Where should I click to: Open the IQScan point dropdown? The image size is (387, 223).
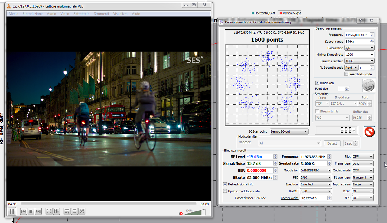[289, 131]
